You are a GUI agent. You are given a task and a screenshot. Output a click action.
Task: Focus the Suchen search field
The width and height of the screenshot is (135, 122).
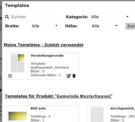[34, 17]
